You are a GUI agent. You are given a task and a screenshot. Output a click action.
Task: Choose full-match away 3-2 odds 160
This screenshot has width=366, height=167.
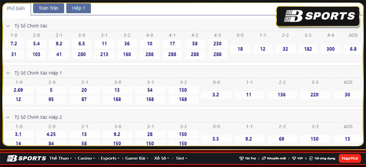click(x=127, y=54)
